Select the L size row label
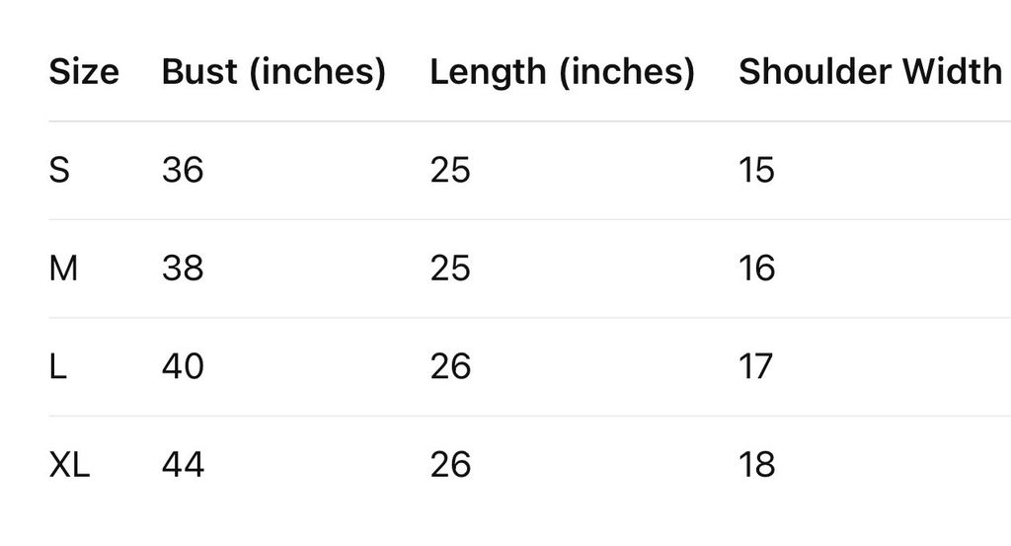1011x546 pixels. click(x=58, y=367)
